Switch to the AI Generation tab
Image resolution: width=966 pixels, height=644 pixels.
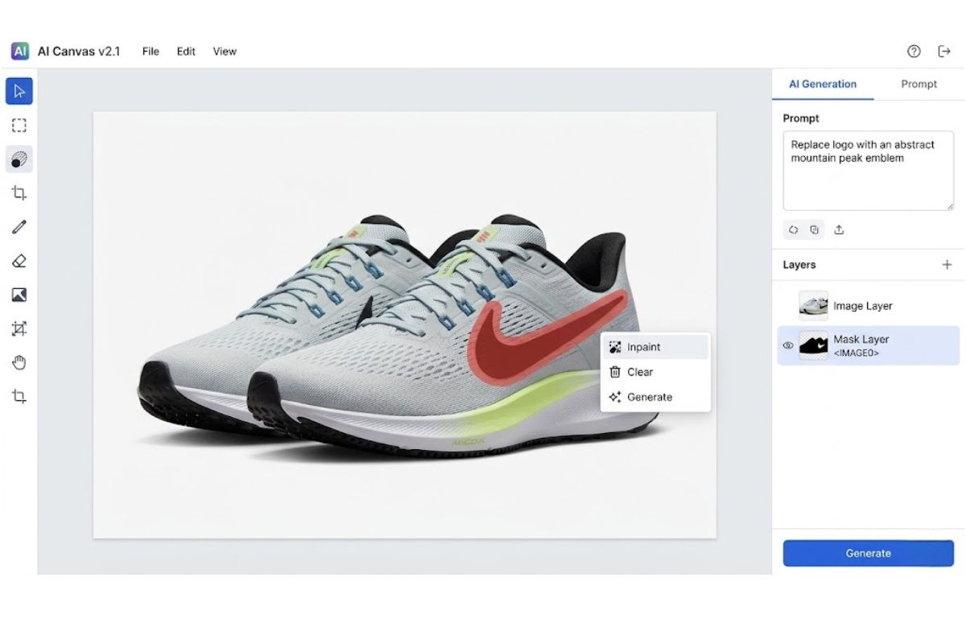click(x=823, y=84)
